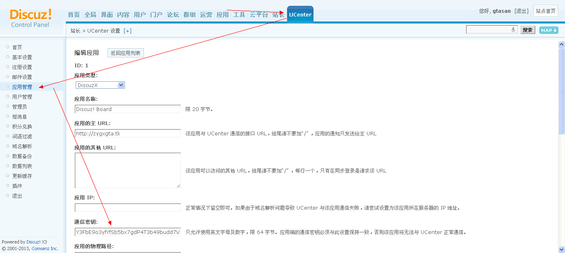
Task: Click the 应用 IP input field
Action: (x=128, y=208)
